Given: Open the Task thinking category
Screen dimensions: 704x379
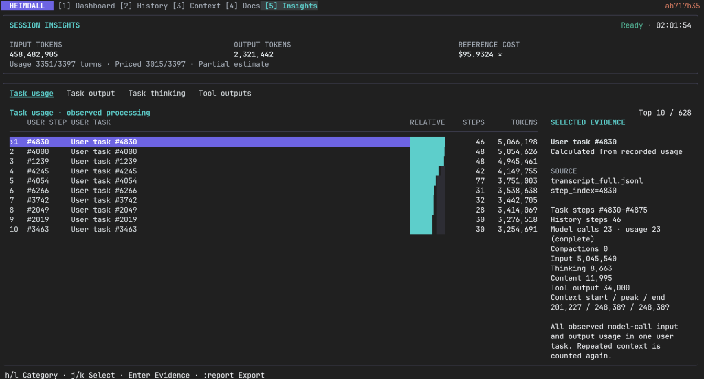Looking at the screenshot, I should tap(157, 94).
